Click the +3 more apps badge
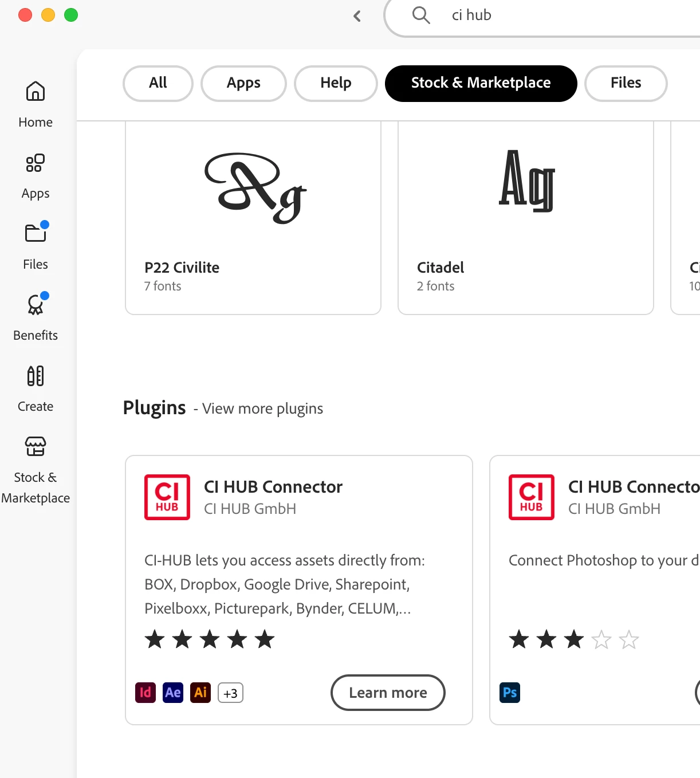The image size is (700, 778). point(231,693)
